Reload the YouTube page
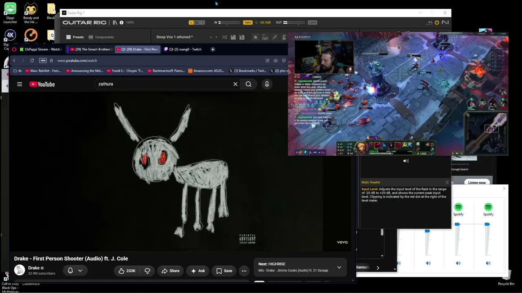Image resolution: width=522 pixels, height=293 pixels. [32, 61]
